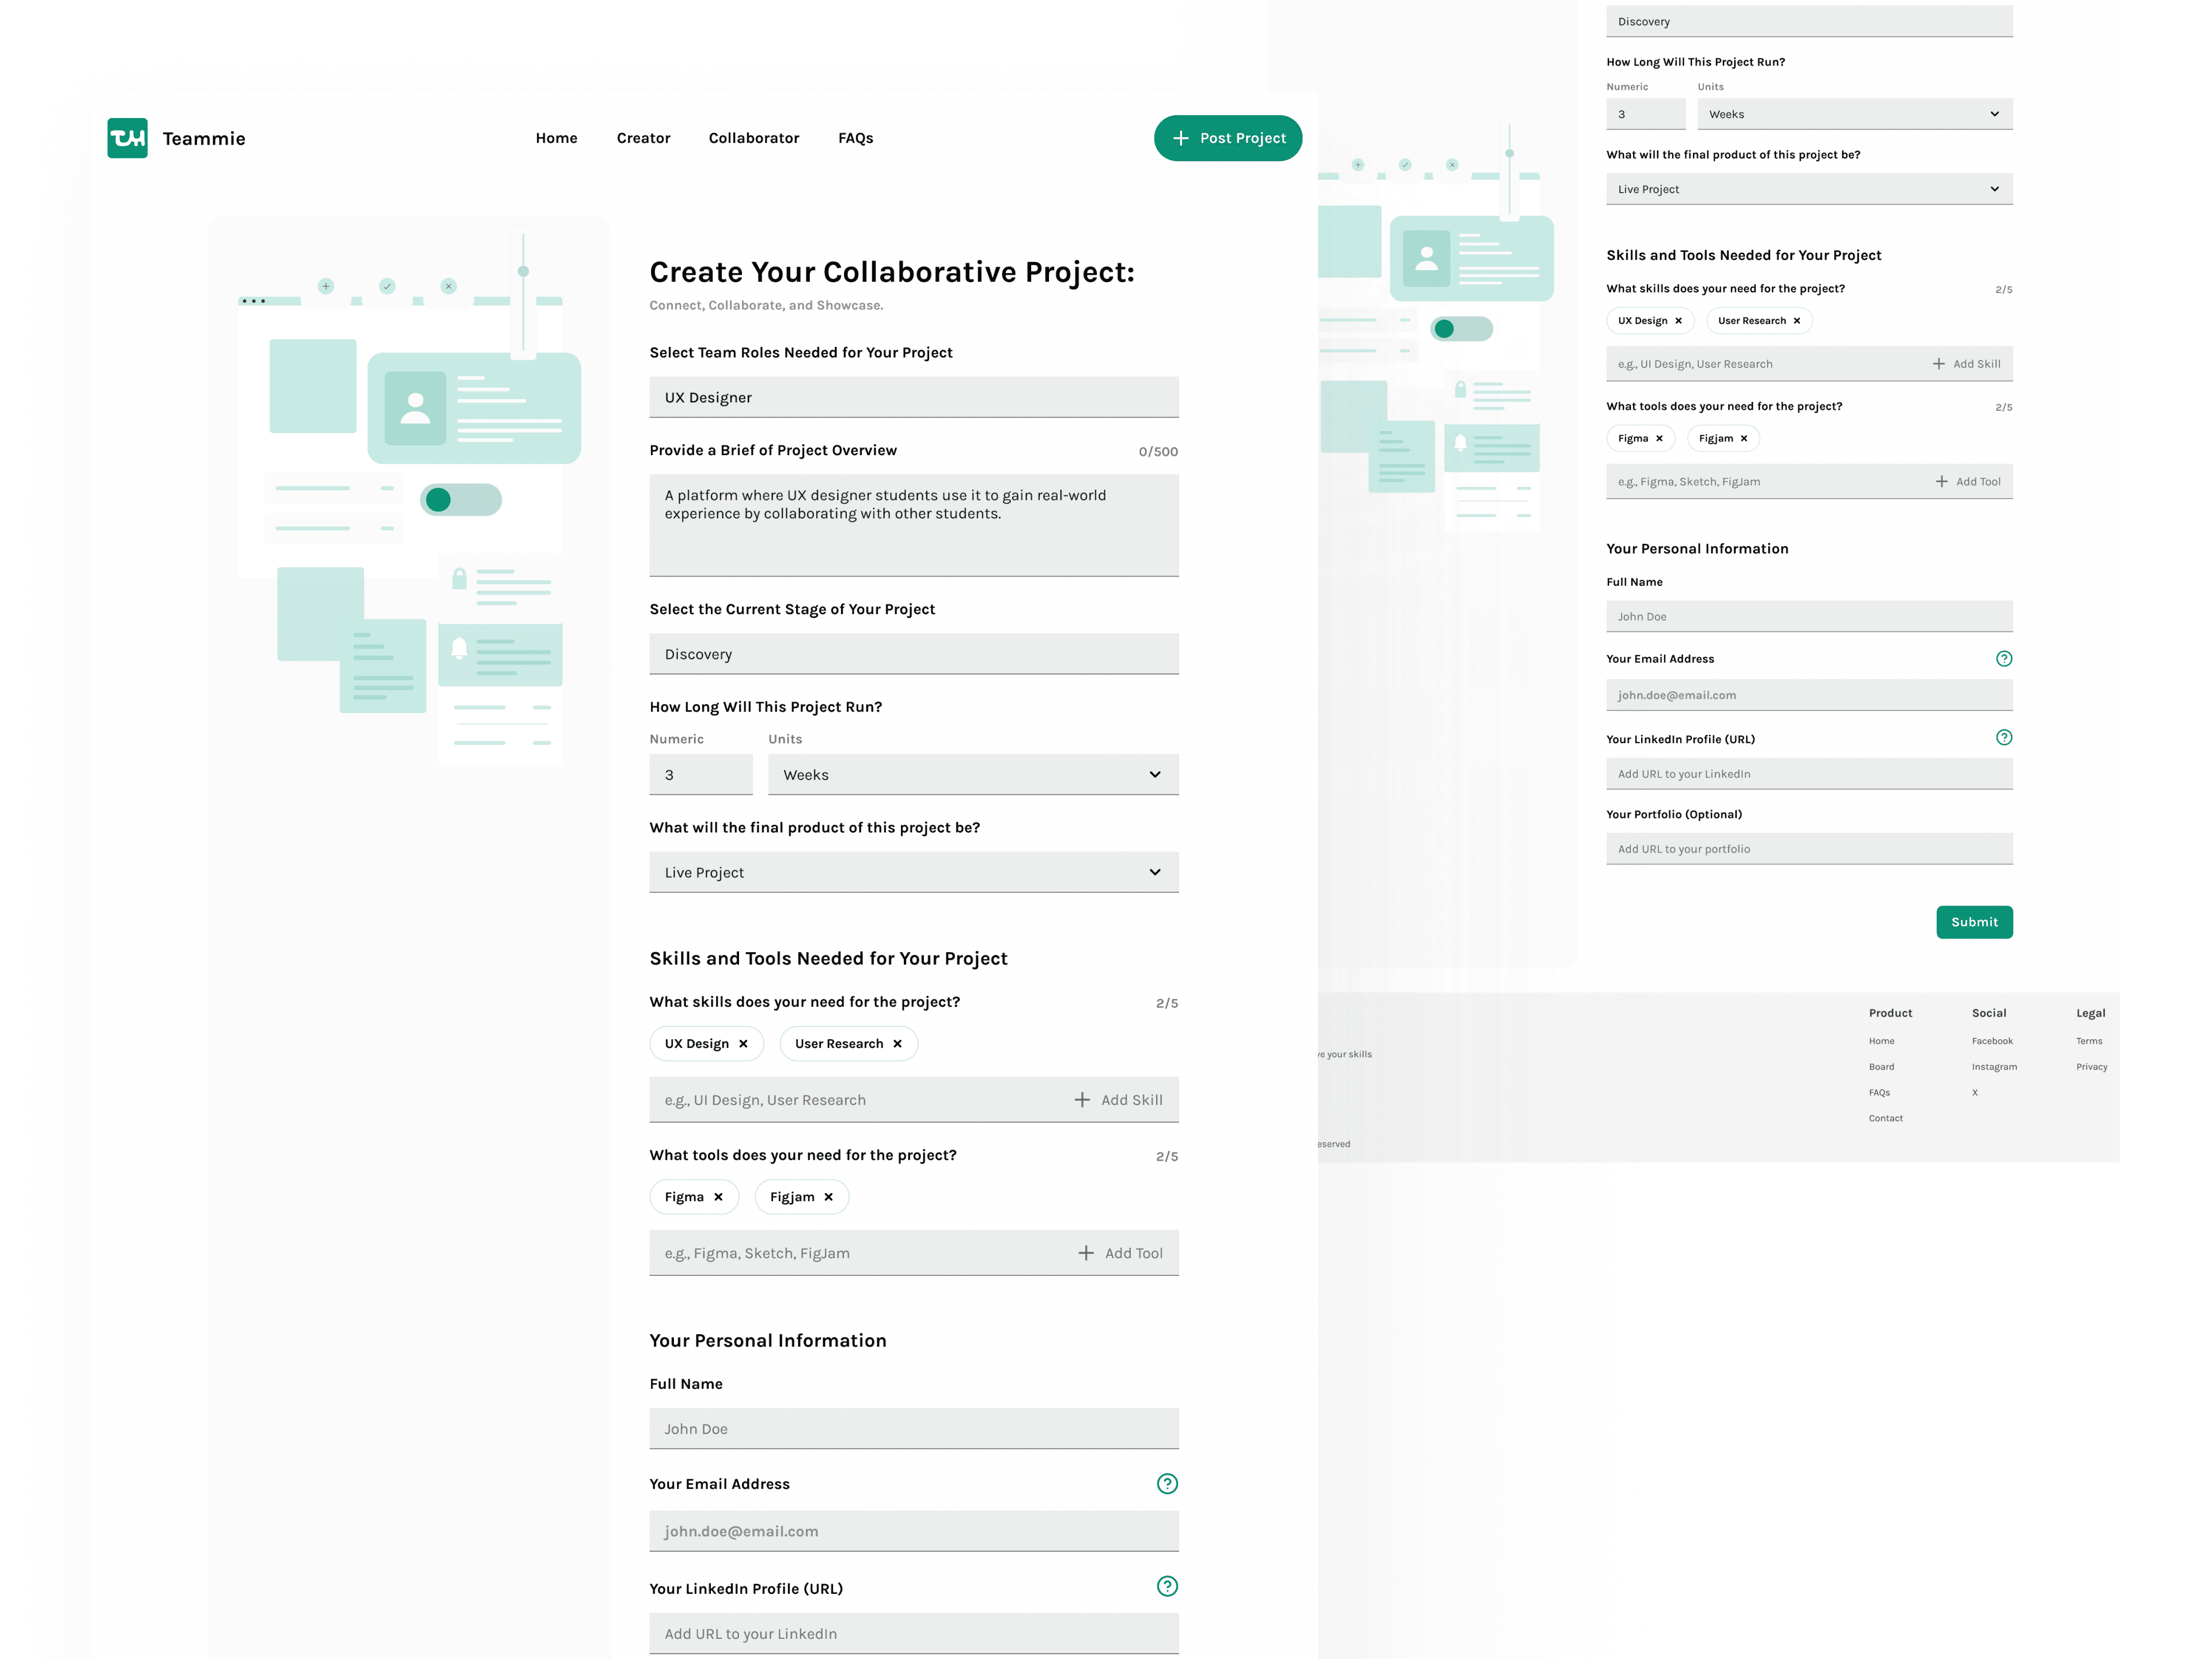Remove User Research tag in right panel
2212x1659 pixels.
(1796, 321)
